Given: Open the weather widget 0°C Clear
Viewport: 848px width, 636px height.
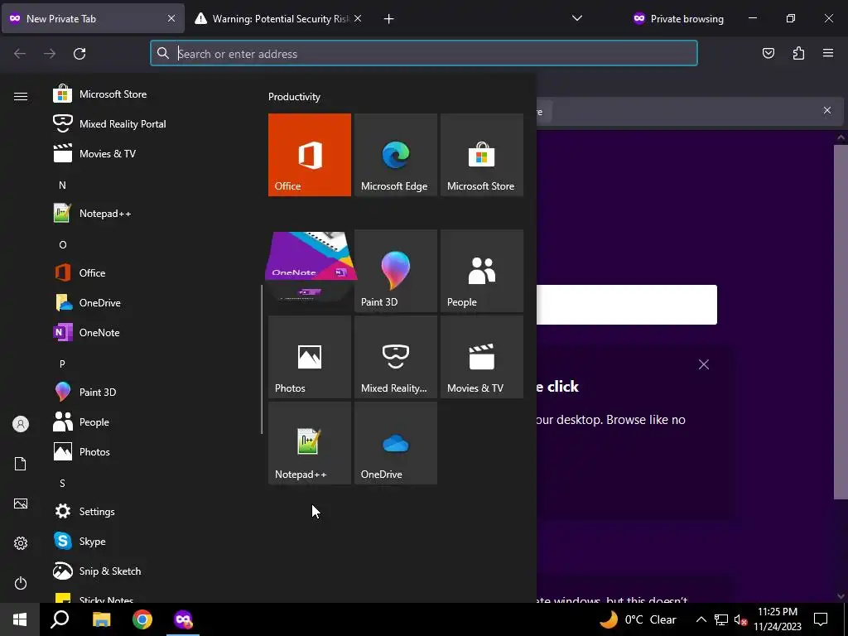Looking at the screenshot, I should point(638,619).
